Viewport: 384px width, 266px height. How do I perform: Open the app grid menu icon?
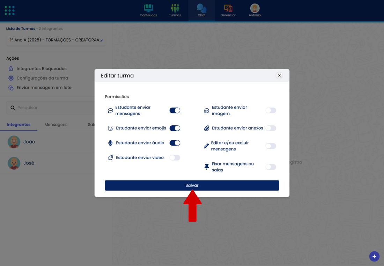point(9,10)
